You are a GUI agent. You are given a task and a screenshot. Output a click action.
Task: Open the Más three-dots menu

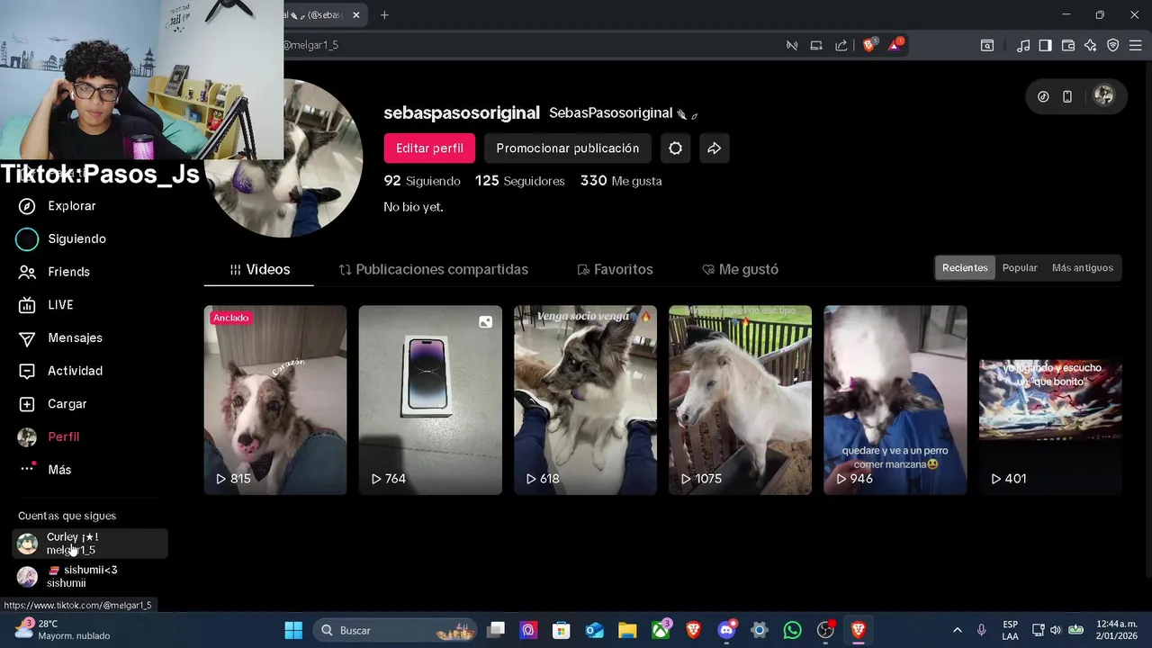(x=27, y=469)
